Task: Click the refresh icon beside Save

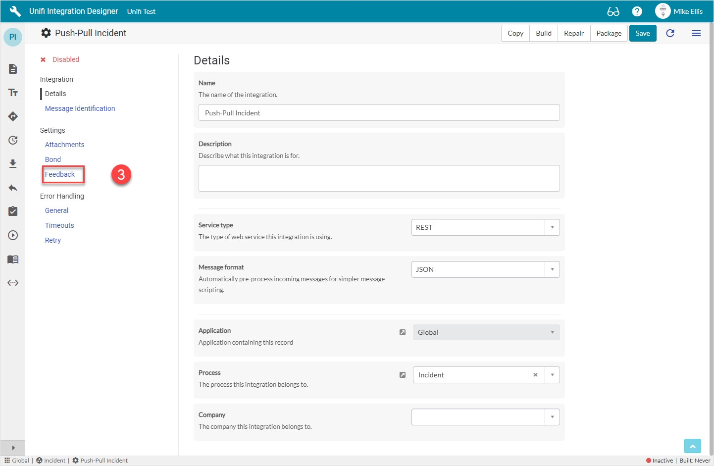Action: 670,33
